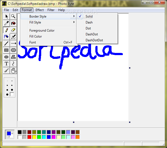The height and width of the screenshot is (148, 167).
Task: Close the Photo Byte window
Action: (x=159, y=2)
